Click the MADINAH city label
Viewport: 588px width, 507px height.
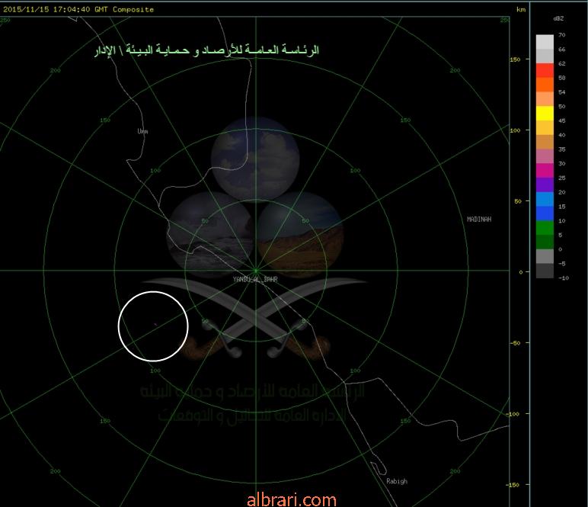[479, 219]
